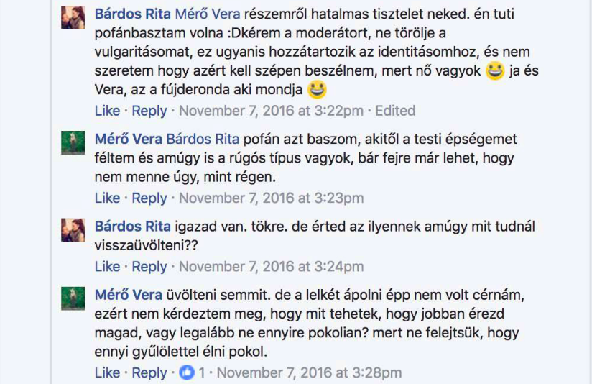
Task: Open Mérő Vera's avatar on the 3:28pm comment
Action: 73,298
